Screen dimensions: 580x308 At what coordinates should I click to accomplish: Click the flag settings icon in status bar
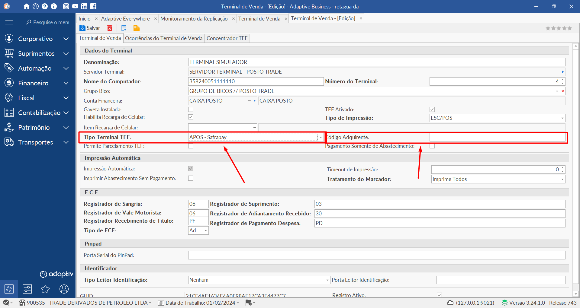(248, 303)
